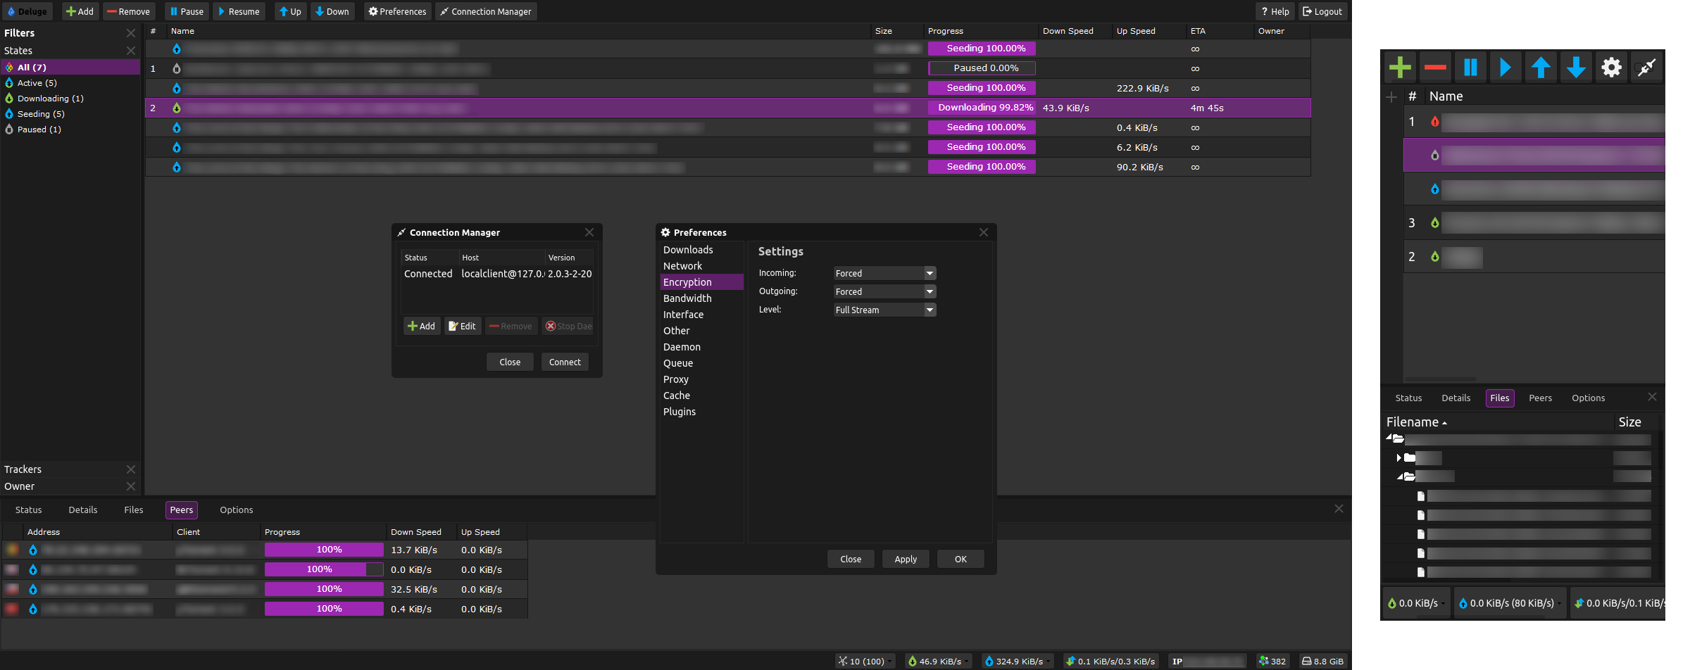Click the blue Pause icon in the right panel toolbar

click(1470, 68)
